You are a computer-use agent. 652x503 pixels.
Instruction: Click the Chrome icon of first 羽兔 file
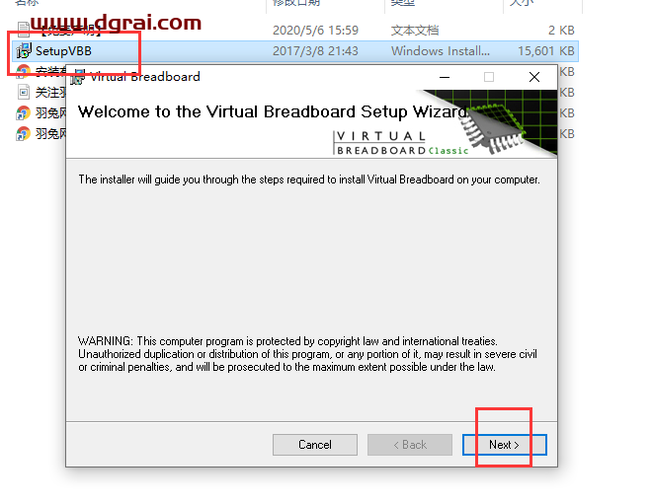(x=23, y=112)
